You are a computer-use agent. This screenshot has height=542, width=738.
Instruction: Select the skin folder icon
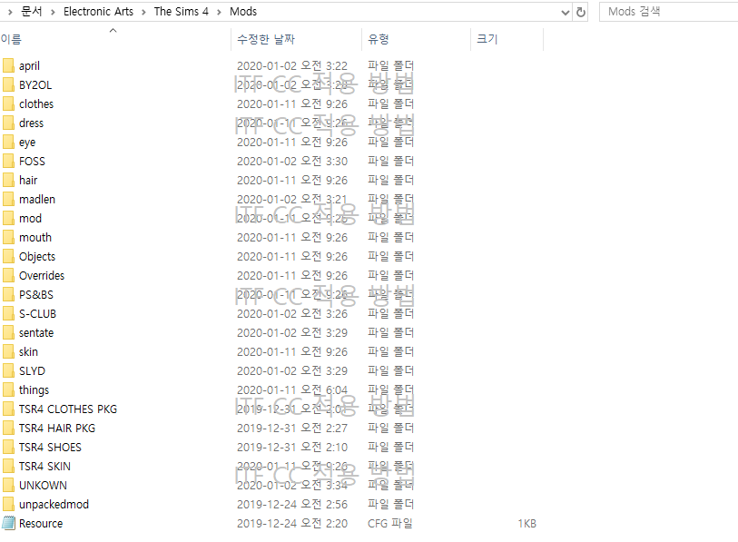pyautogui.click(x=8, y=351)
